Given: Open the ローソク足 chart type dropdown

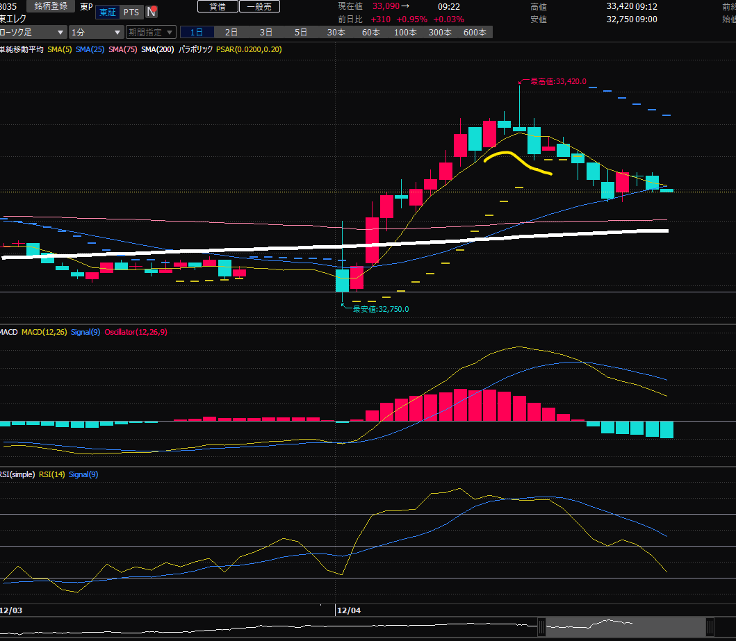Looking at the screenshot, I should click(33, 33).
